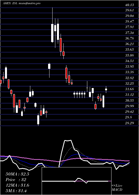Image resolution: width=139 pixels, height=195 pixels.
Task: Click the 12MA : 31.6 readout
Action: [17, 185]
